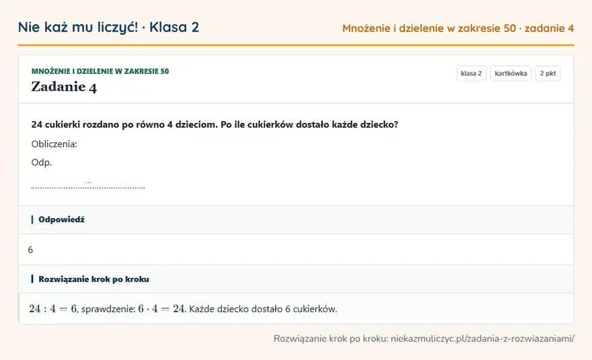Screen dimensions: 592x360
Task: Click the 'Zadanie 4' heading
Action: click(x=64, y=87)
